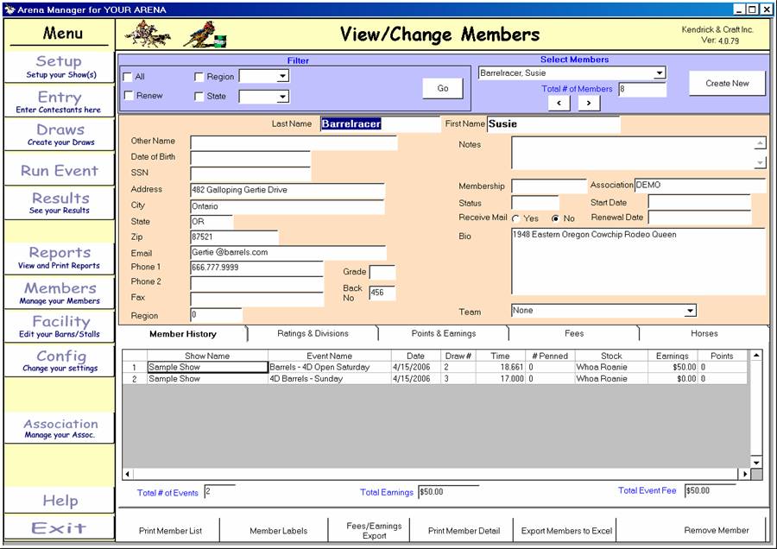Go to next member with right arrow
Screen dimensions: 777x549
tap(589, 103)
